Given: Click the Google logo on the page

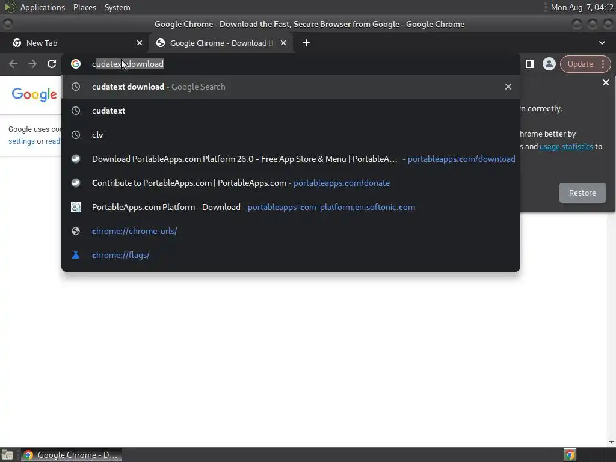Looking at the screenshot, I should pyautogui.click(x=34, y=94).
